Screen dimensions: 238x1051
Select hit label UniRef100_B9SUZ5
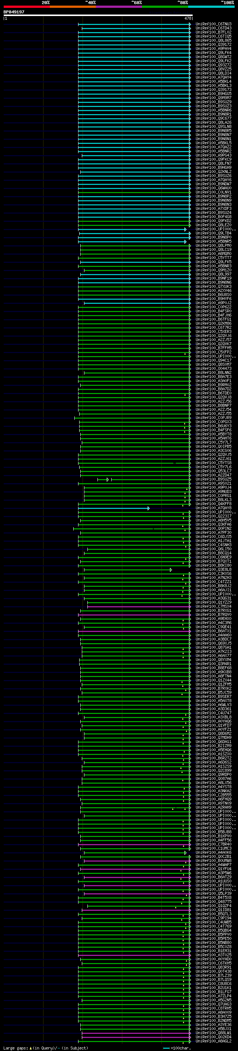coord(213,479)
